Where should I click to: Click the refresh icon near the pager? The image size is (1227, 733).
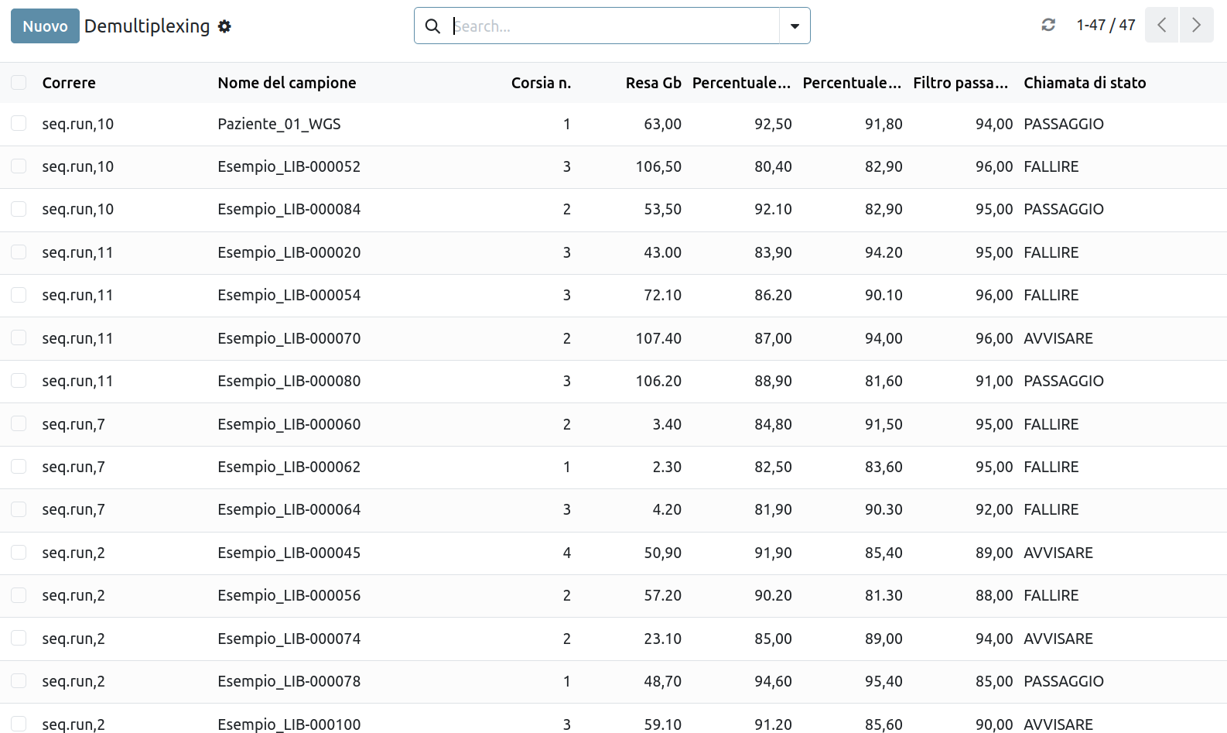click(x=1048, y=25)
